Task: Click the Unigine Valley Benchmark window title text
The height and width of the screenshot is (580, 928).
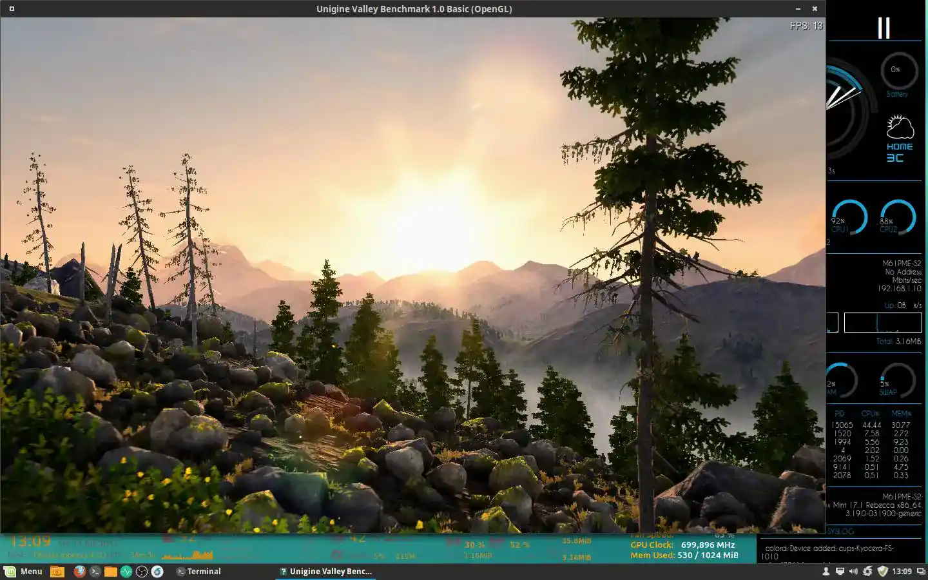Action: (414, 9)
